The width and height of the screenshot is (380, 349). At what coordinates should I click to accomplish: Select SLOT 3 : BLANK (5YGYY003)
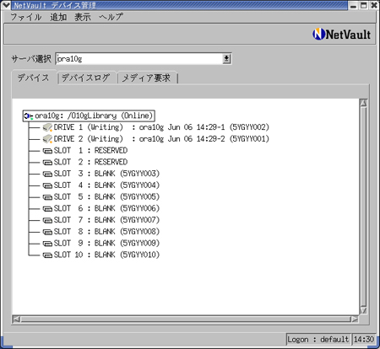click(106, 174)
